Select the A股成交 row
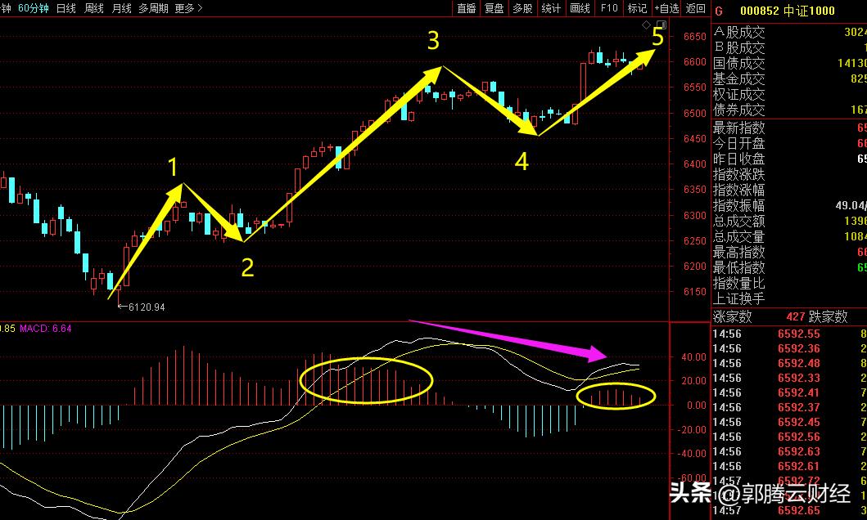The height and width of the screenshot is (520, 867). [789, 32]
